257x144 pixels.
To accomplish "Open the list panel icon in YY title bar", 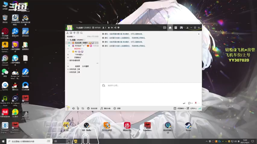I will 176,28.
